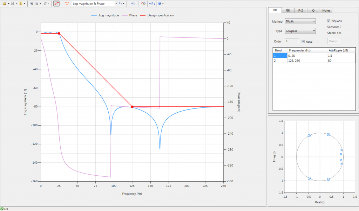
Task: Open the H(z) transfer function view
Action: pyautogui.click(x=133, y=3)
